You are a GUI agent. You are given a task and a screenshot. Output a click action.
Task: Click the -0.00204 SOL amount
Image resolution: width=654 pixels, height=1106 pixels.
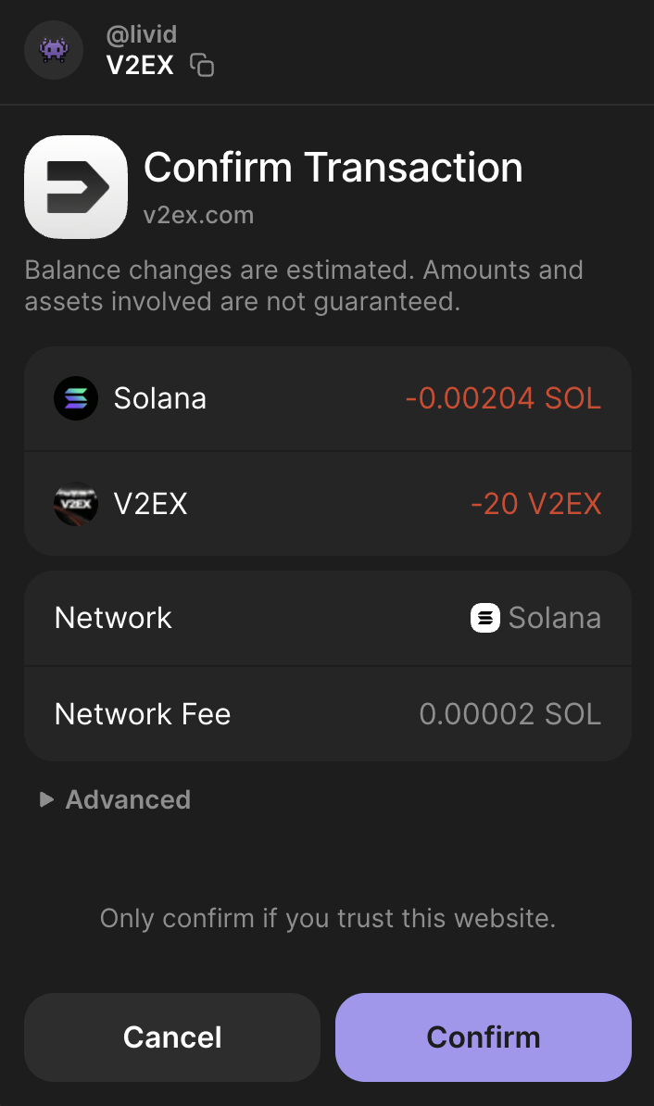click(x=503, y=399)
